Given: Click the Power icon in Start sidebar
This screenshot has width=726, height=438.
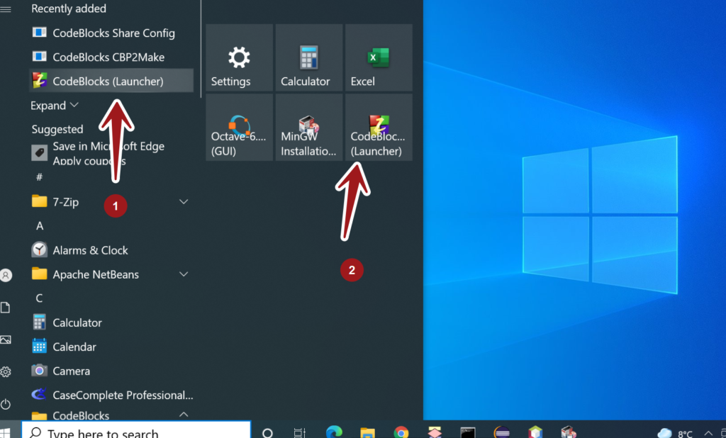Looking at the screenshot, I should (x=6, y=404).
